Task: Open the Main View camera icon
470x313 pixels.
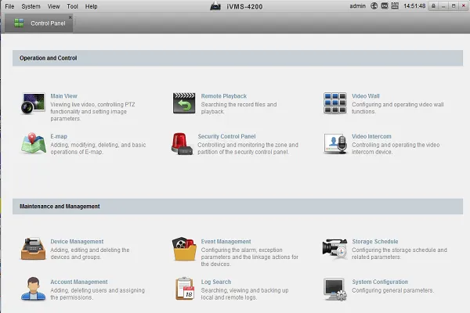Action: [x=33, y=103]
